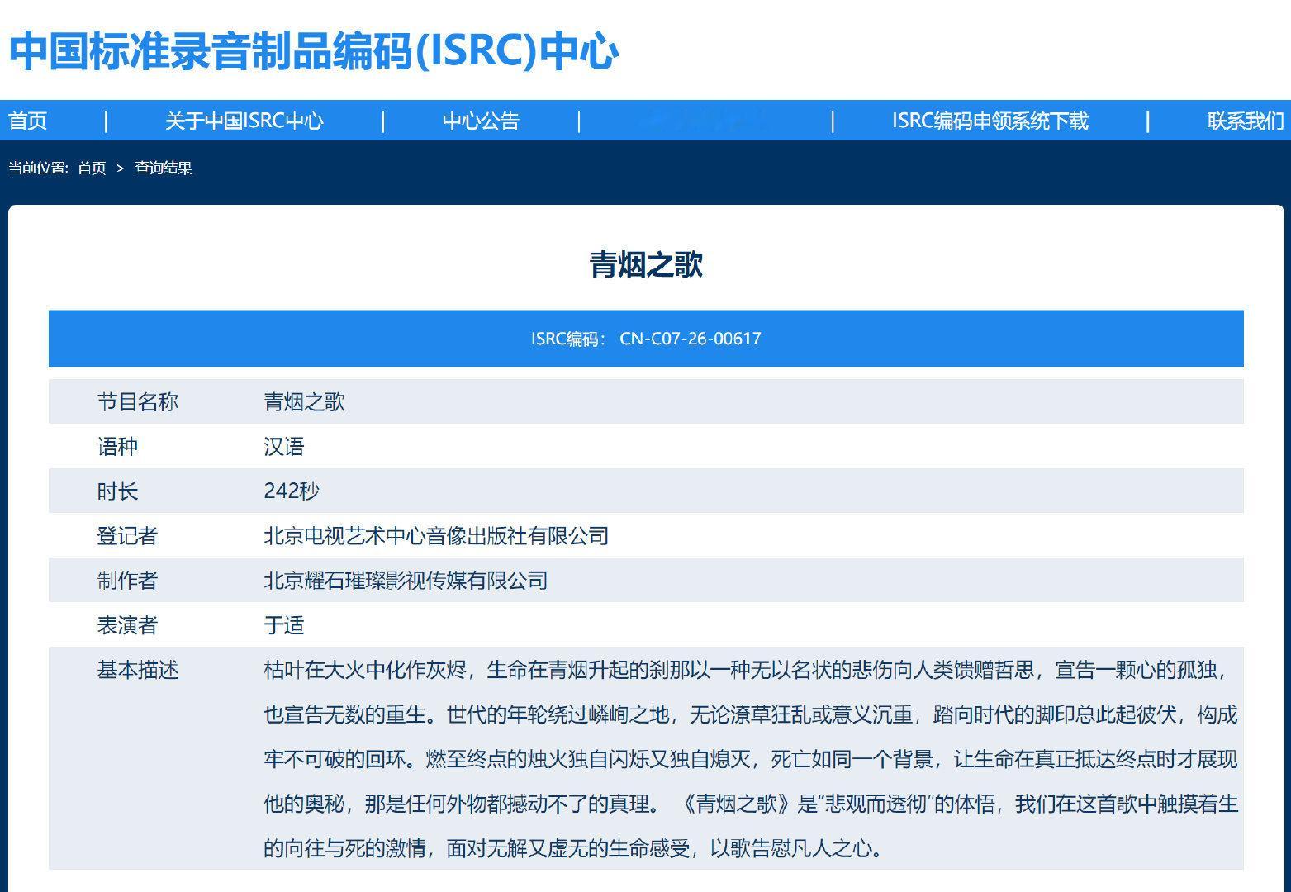Click the 节目名称 row label
1291x892 pixels.
tap(138, 402)
